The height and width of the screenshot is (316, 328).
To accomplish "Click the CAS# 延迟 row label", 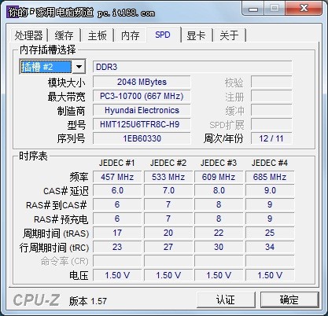I will [66, 191].
